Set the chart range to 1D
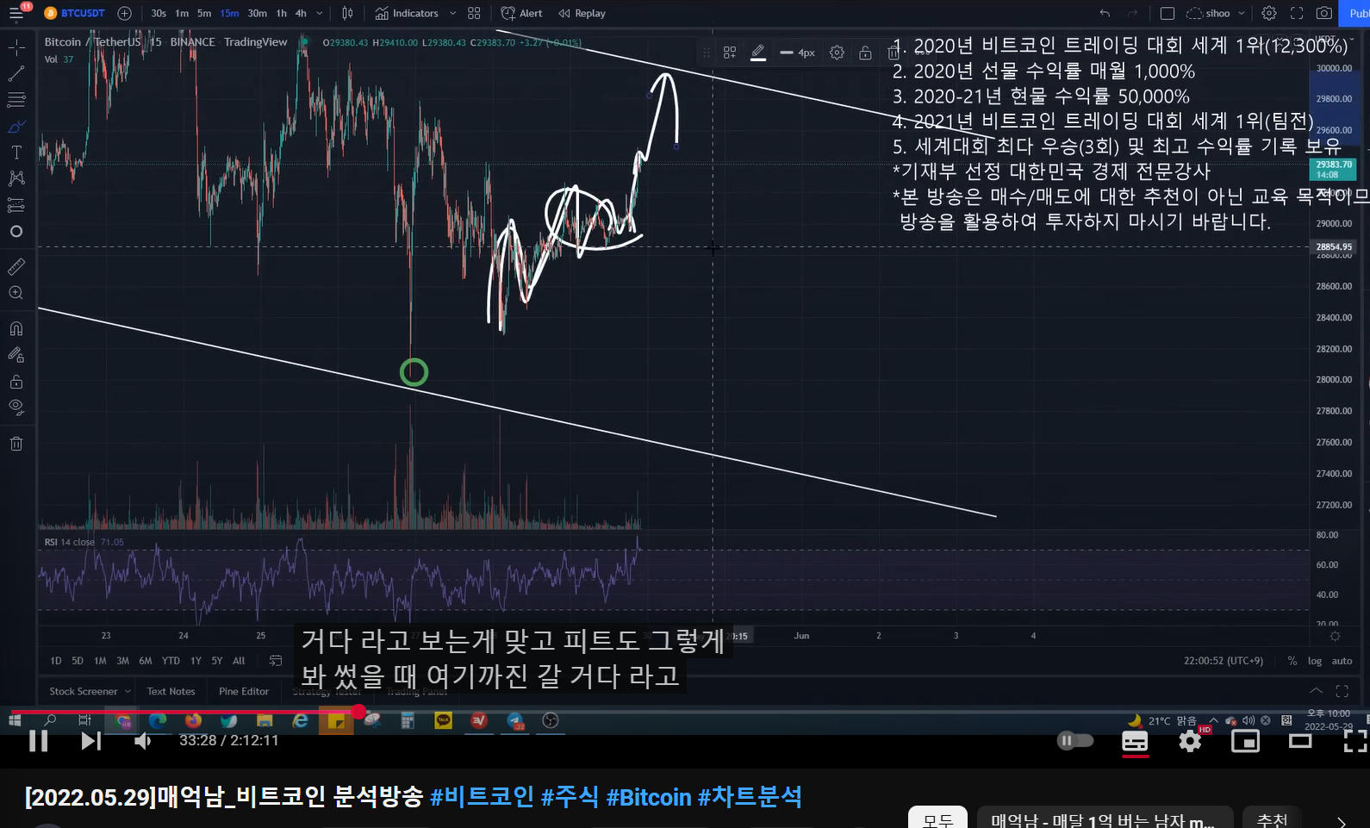 tap(56, 661)
